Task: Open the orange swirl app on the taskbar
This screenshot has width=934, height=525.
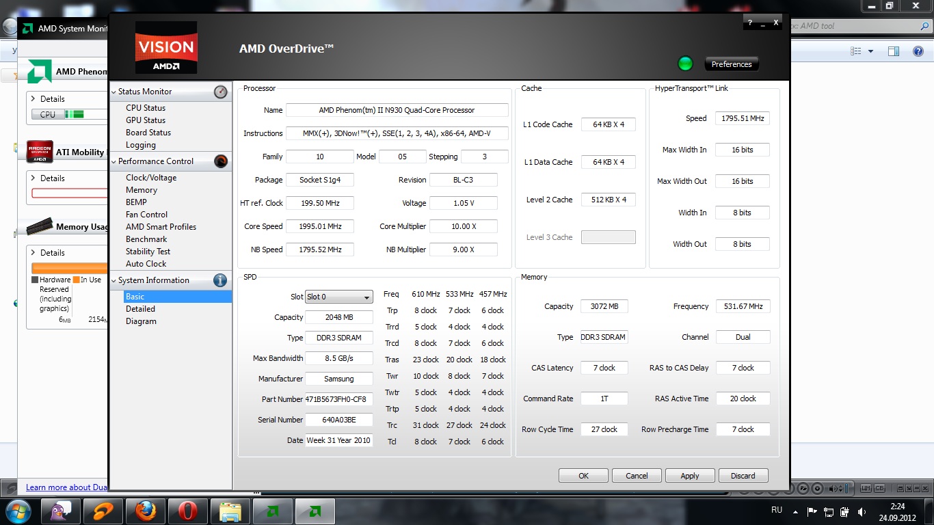Action: [103, 511]
